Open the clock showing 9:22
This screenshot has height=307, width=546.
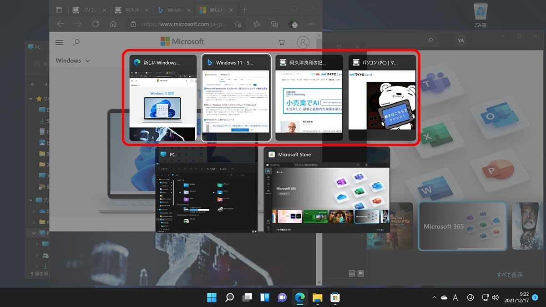(x=516, y=297)
